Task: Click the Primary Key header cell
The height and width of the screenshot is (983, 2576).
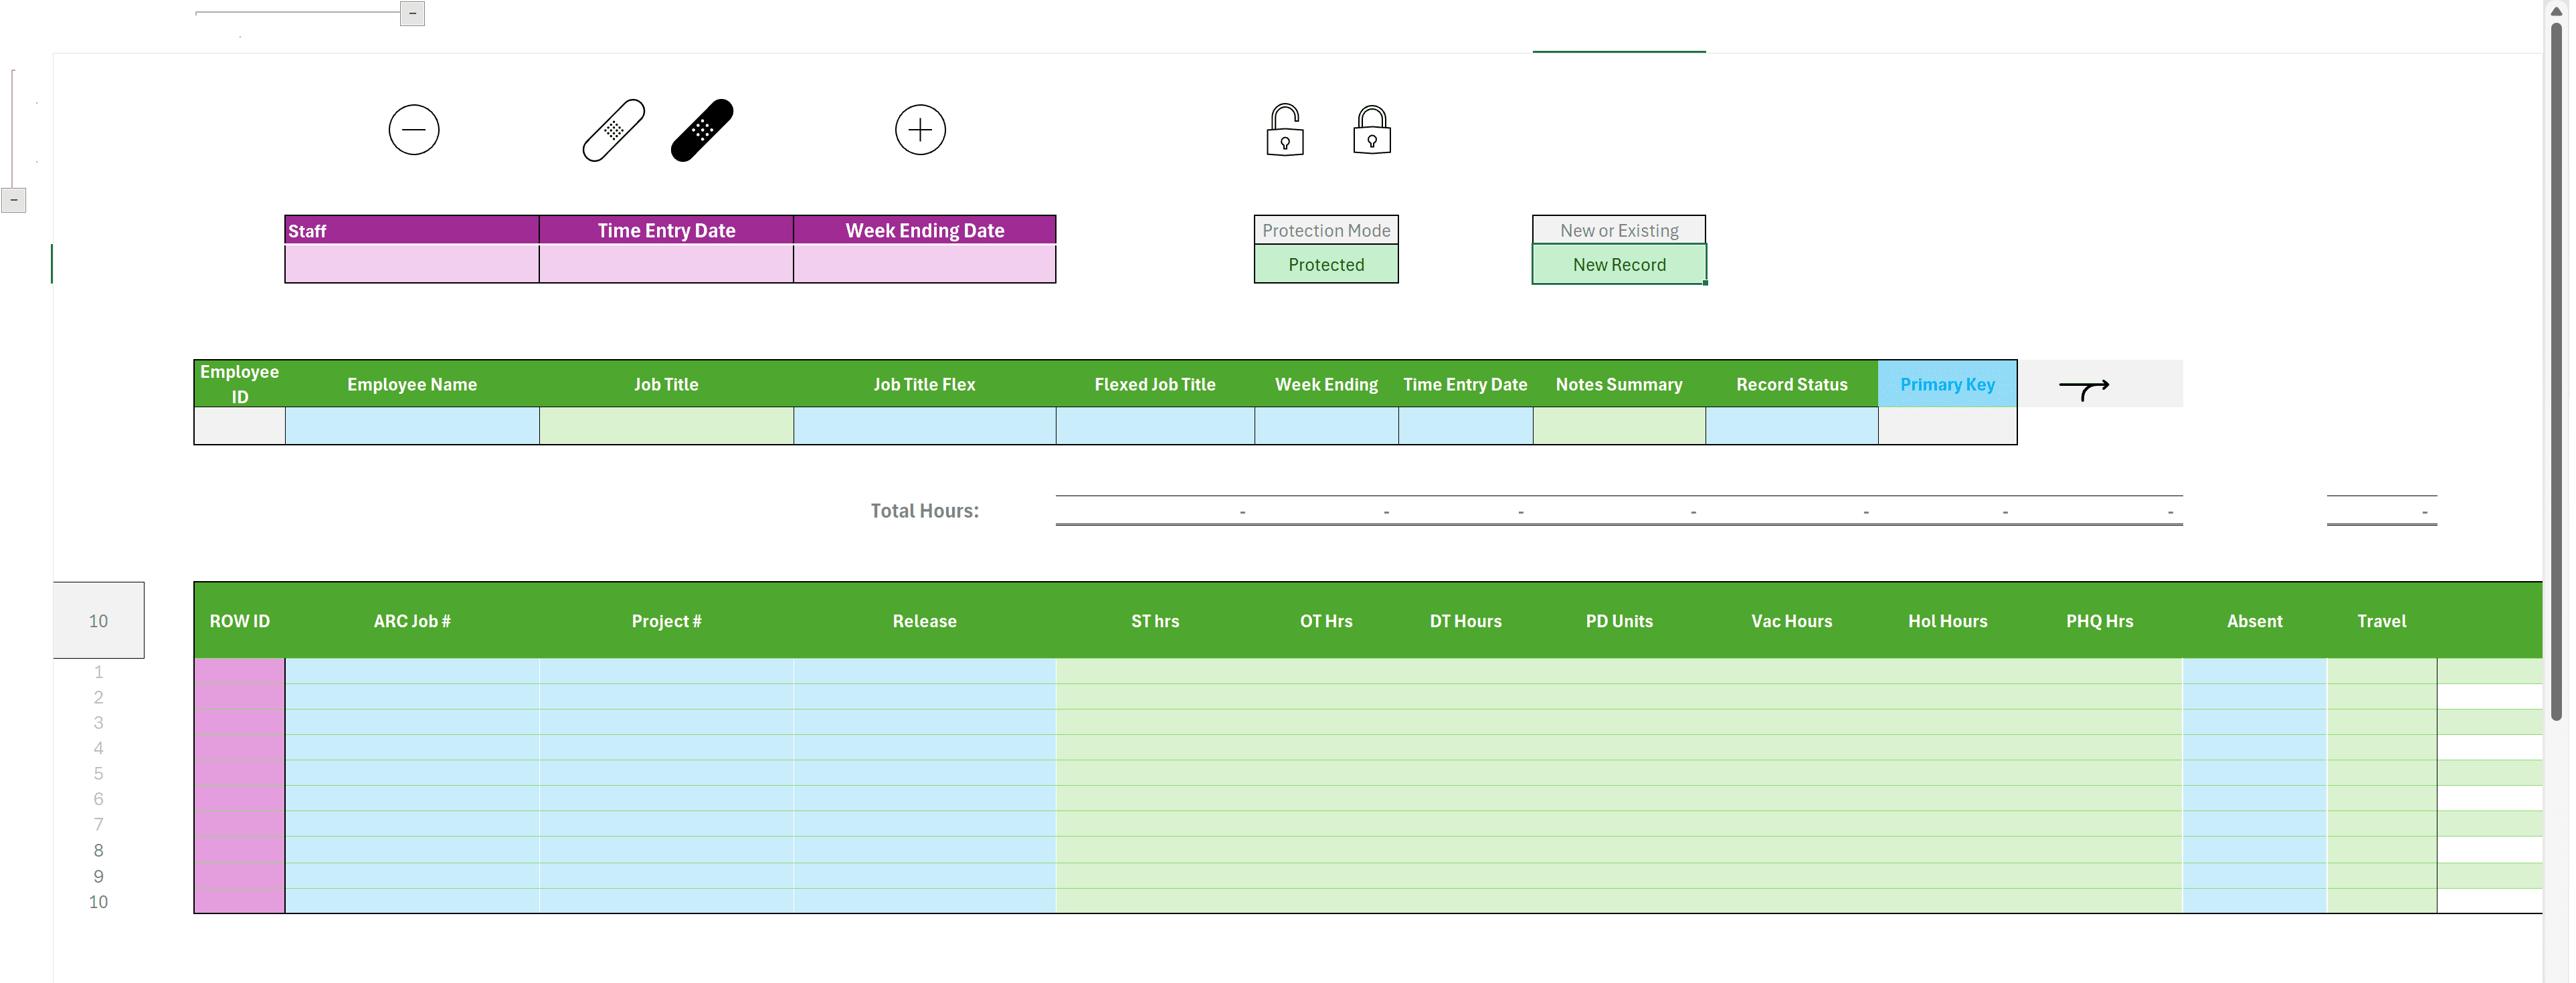Action: (x=1946, y=385)
